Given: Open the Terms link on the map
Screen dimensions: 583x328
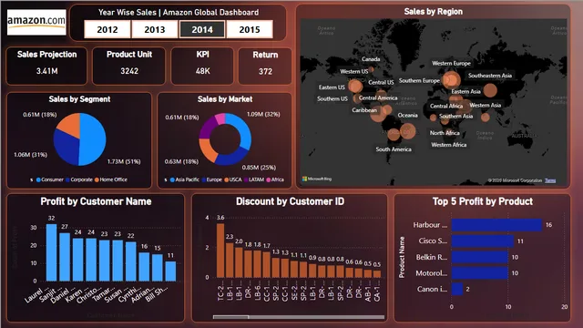Looking at the screenshot, I should (x=550, y=180).
